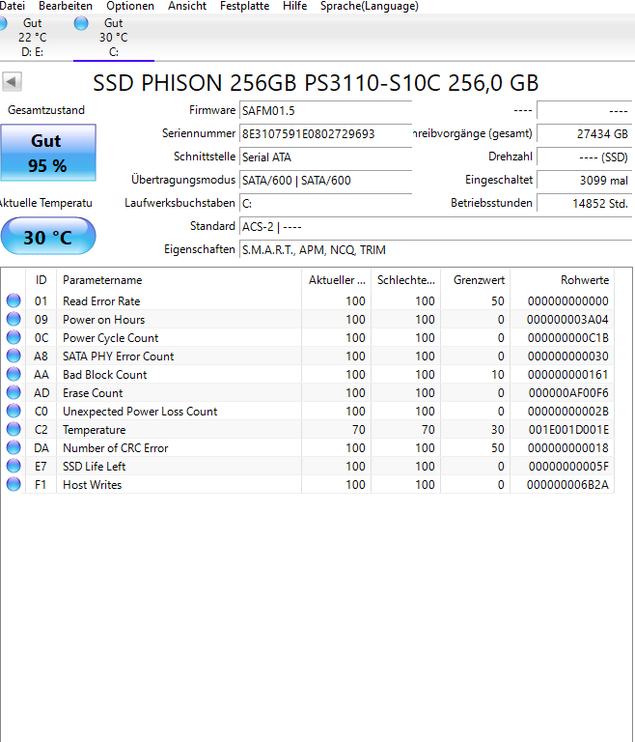635x742 pixels.
Task: Click the Schnittstelle field Serial ATA
Action: [326, 157]
